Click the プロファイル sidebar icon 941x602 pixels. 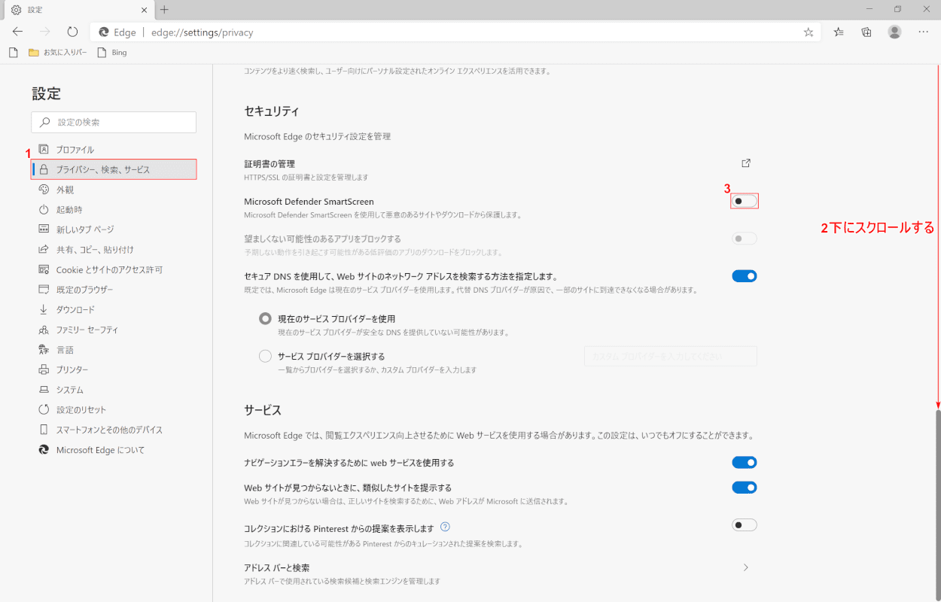44,149
